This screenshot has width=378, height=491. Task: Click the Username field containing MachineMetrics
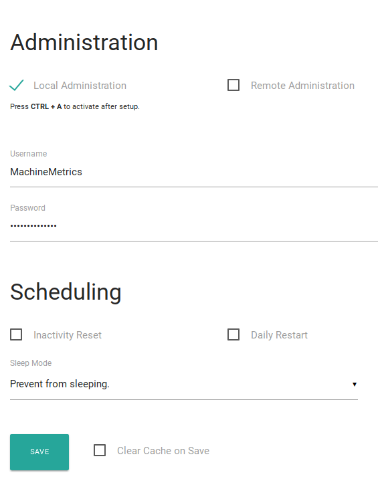point(194,172)
